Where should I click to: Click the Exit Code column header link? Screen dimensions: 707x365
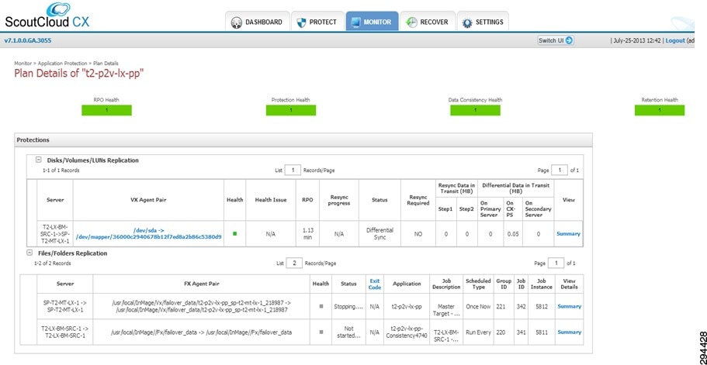[x=375, y=284]
